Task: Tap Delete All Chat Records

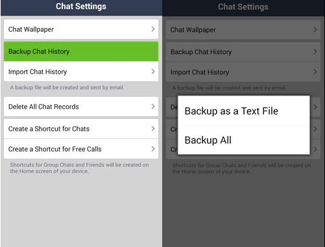Action: coord(81,107)
